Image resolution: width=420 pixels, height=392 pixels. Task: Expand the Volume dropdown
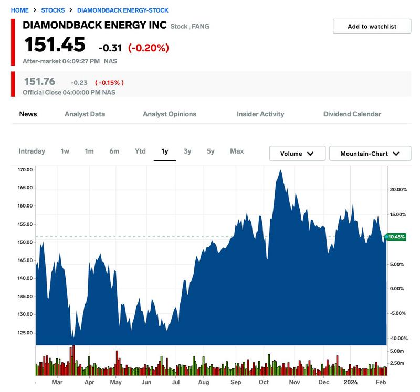[297, 154]
